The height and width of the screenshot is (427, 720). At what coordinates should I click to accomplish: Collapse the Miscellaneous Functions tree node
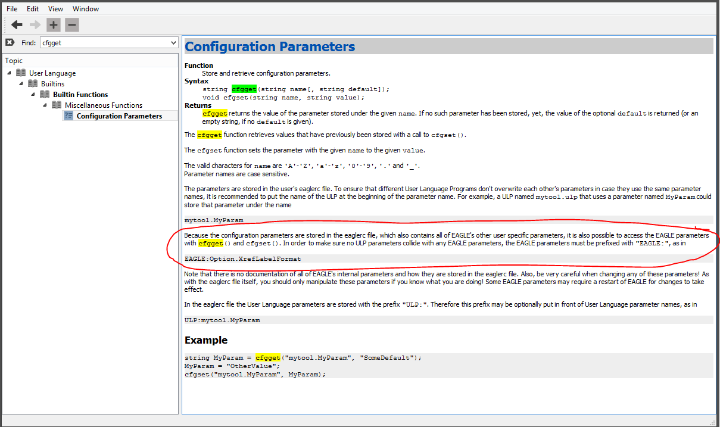[45, 105]
